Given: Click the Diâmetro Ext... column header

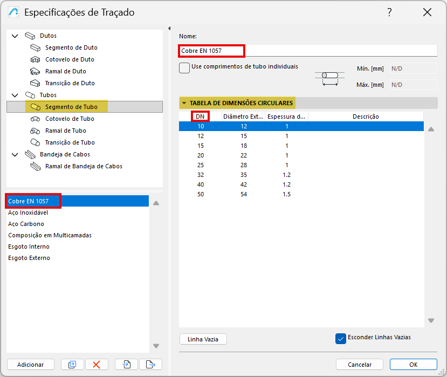Looking at the screenshot, I should pos(244,116).
